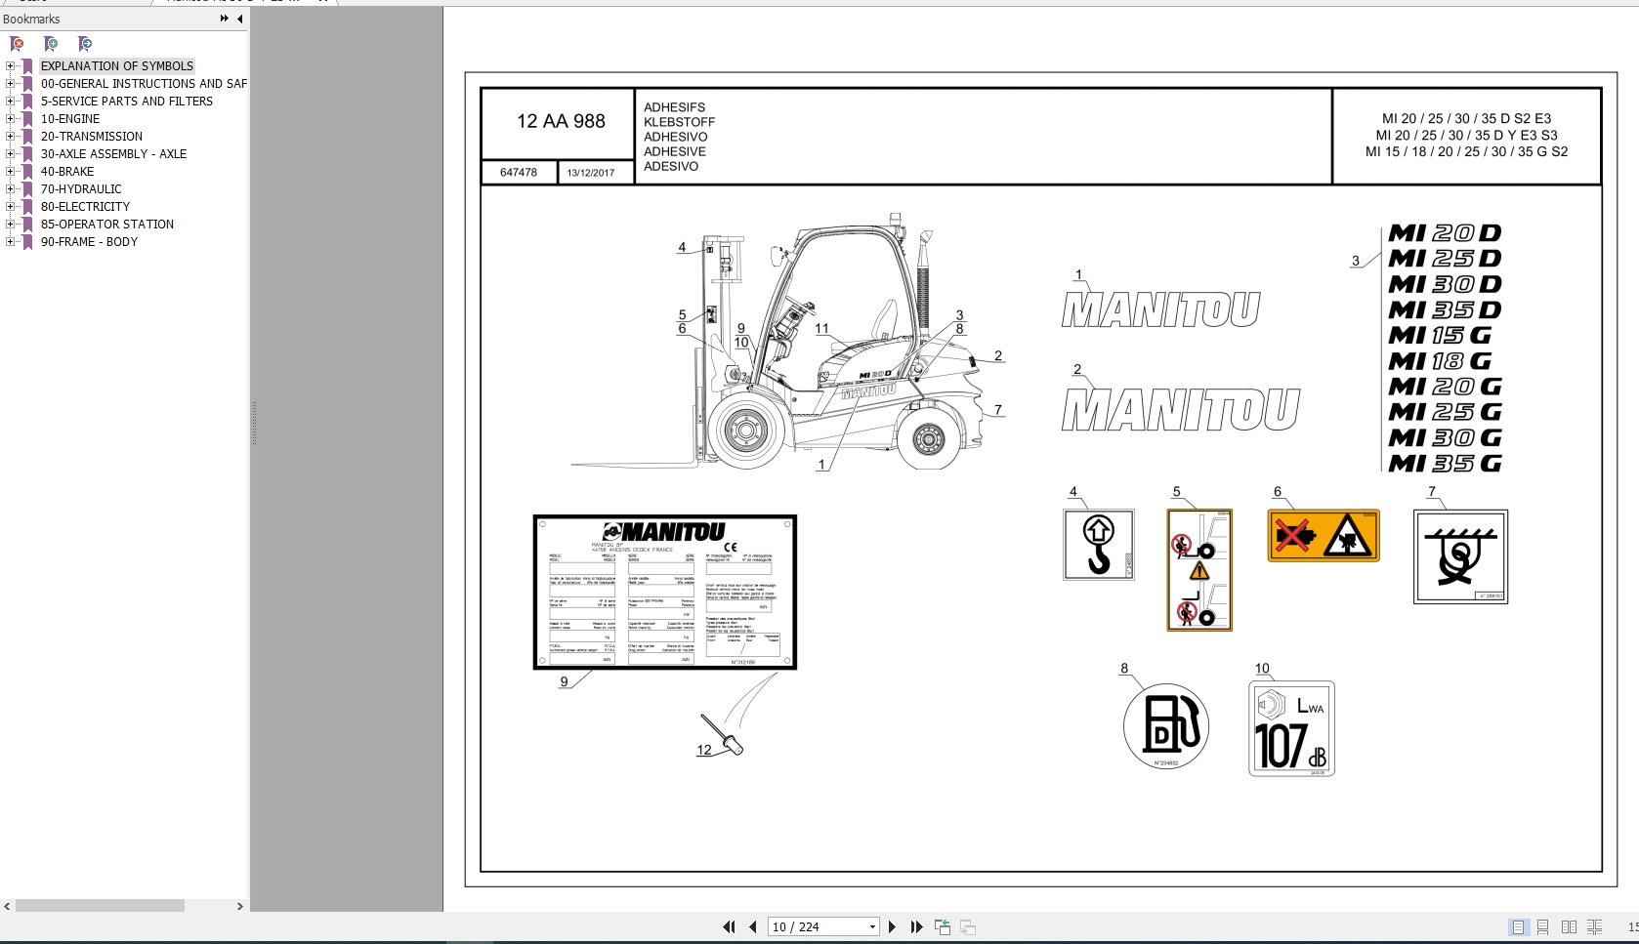Click the KLEBSTOFF title text
This screenshot has height=944, width=1639.
click(679, 122)
